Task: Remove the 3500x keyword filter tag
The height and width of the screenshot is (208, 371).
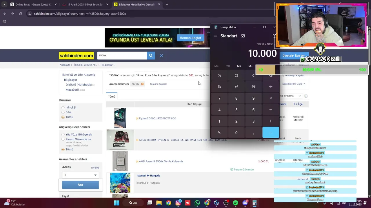Action: pos(142,84)
